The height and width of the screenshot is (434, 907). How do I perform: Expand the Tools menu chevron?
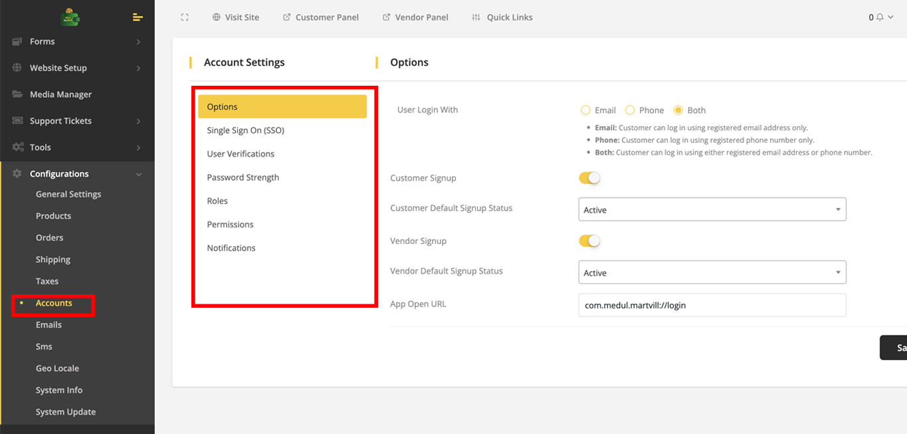pos(138,148)
